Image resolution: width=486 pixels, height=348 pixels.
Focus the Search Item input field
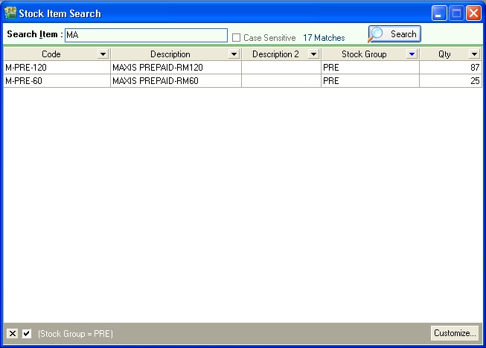point(146,35)
